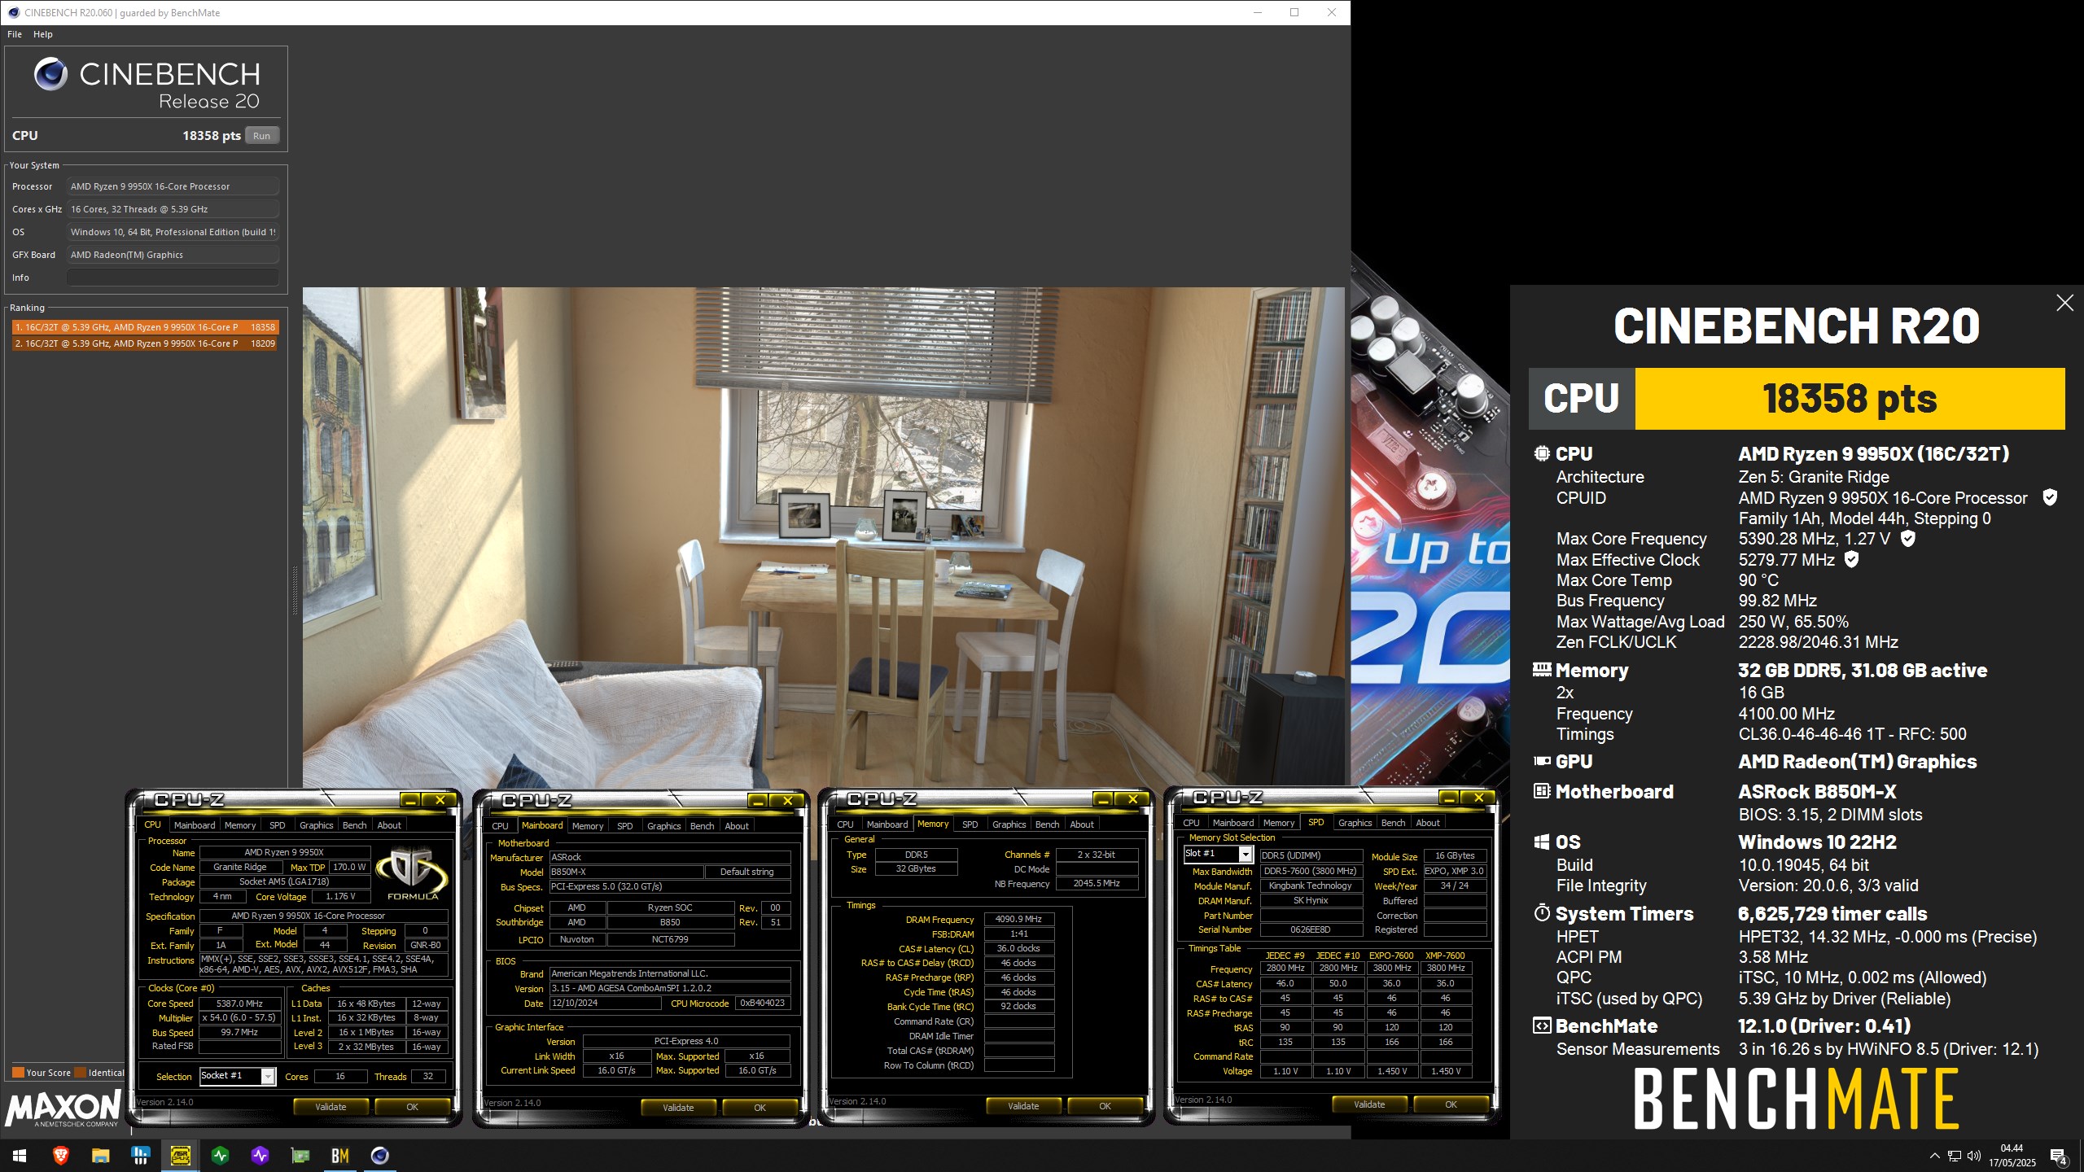Open the File menu in Cinebench
This screenshot has height=1172, width=2084.
click(15, 34)
